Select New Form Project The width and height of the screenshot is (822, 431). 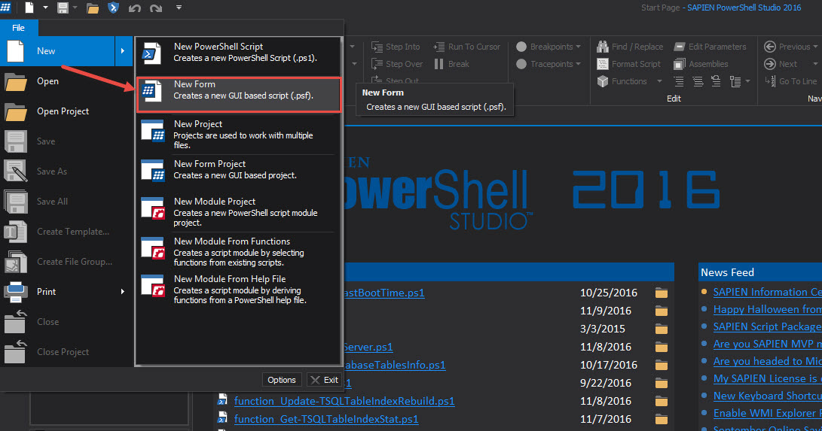239,170
